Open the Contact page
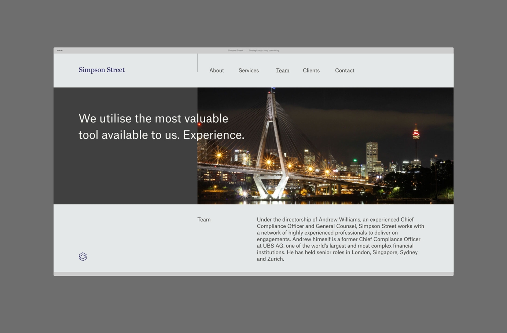 pos(345,70)
